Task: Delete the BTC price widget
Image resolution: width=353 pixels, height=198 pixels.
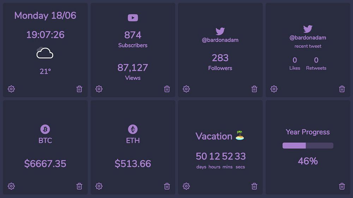Action: point(79,186)
